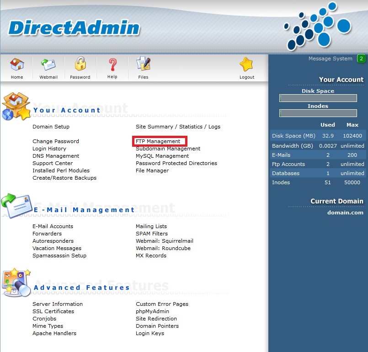Open SPAM Filters
The height and width of the screenshot is (352, 368).
pos(152,234)
